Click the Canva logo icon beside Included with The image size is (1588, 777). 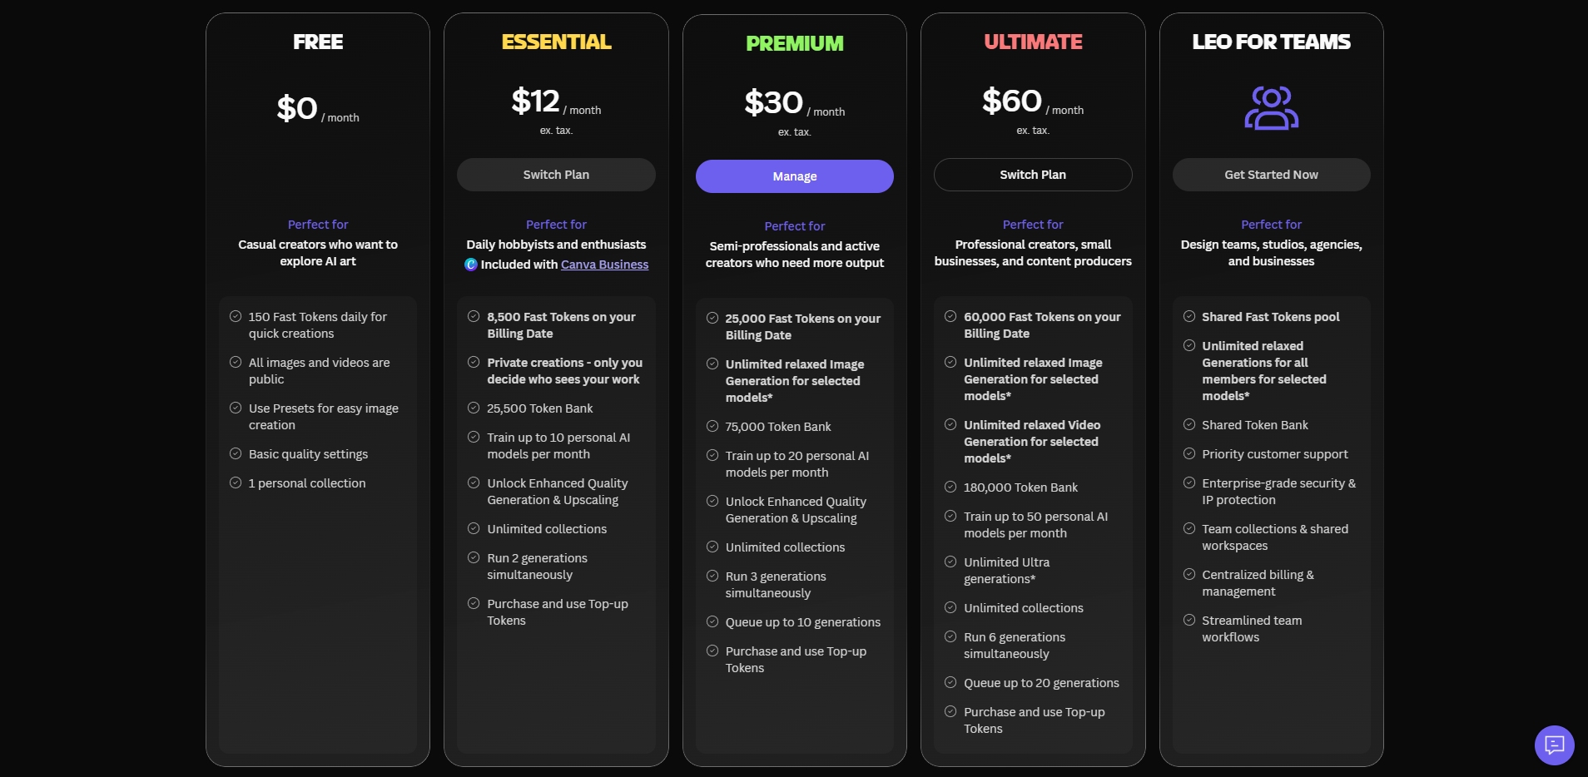coord(471,265)
